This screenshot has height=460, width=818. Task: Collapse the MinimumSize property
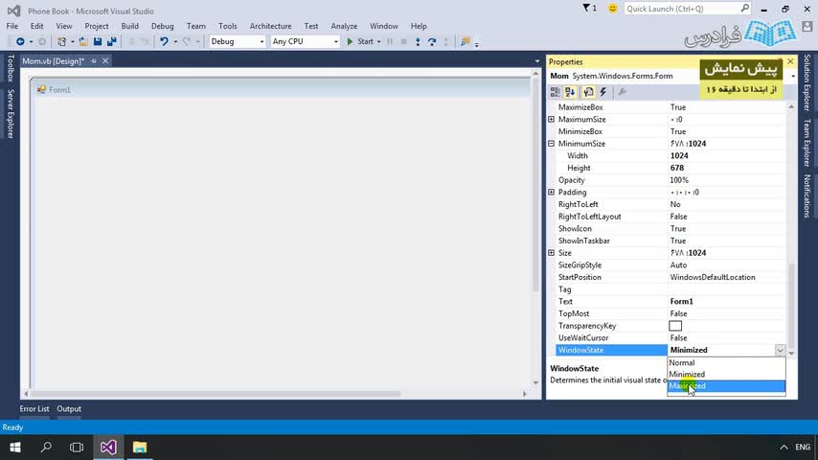click(552, 144)
